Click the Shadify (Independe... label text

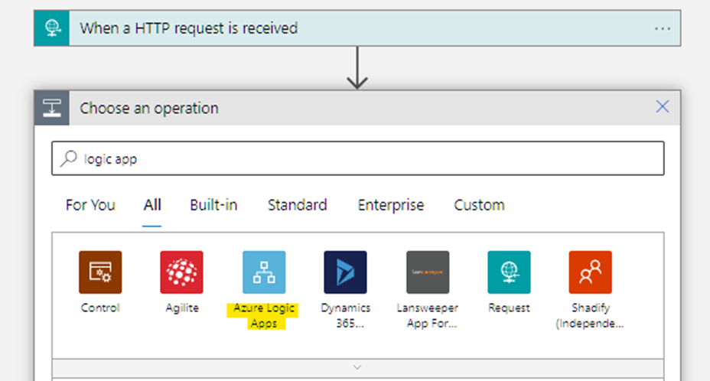(590, 316)
